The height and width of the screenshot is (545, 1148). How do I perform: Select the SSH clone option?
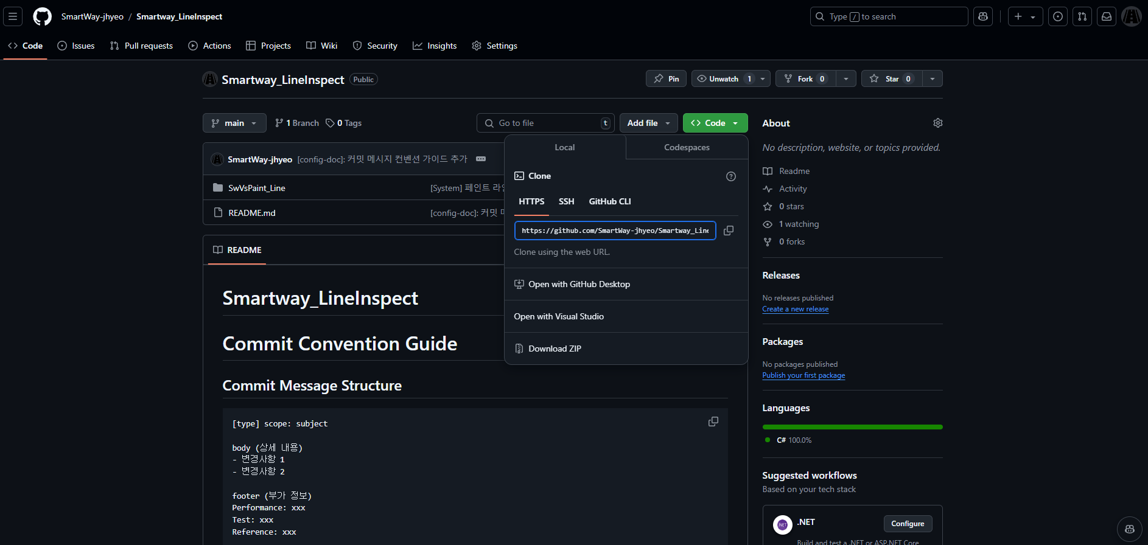(567, 201)
